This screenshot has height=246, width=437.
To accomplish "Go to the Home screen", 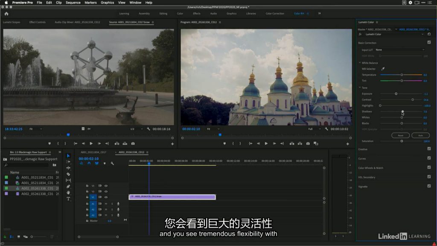I will 6,14.
